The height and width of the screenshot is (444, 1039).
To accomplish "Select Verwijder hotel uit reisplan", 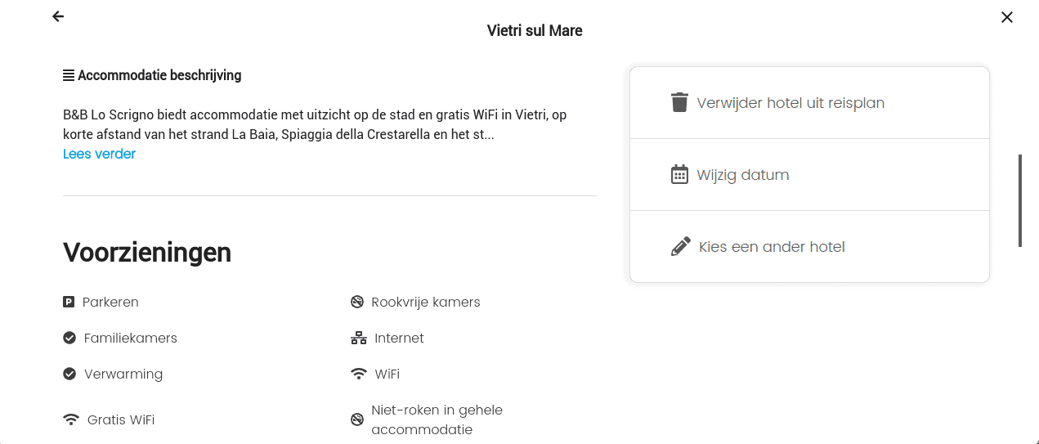I will pos(790,103).
